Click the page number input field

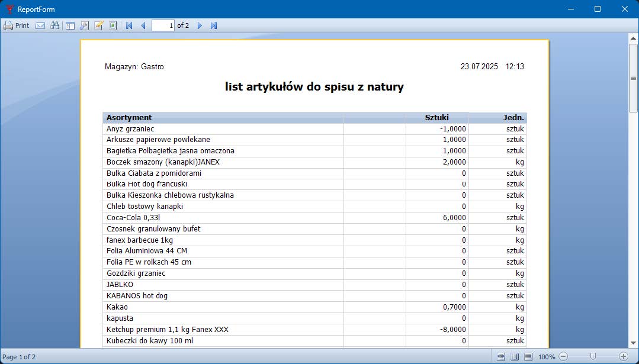(x=163, y=25)
